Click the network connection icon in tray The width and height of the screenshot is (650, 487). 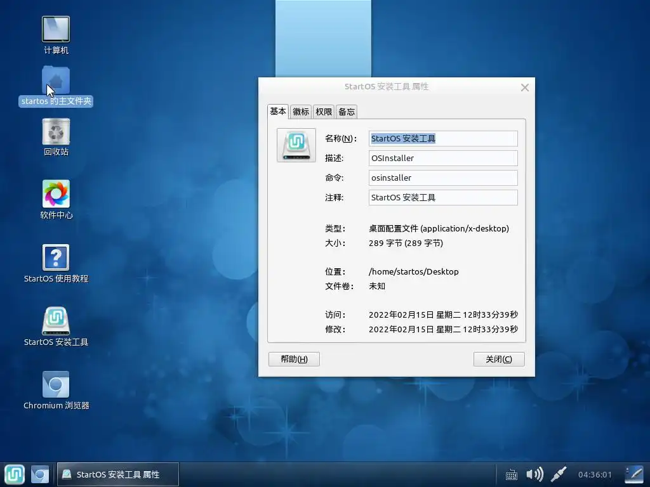tap(559, 474)
